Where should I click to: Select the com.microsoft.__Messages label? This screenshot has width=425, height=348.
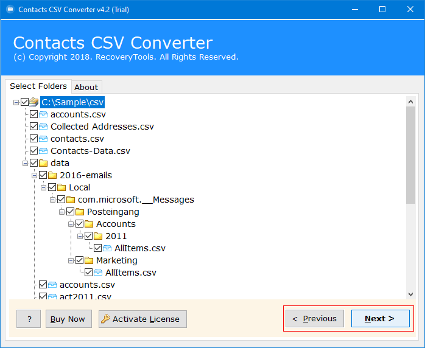coord(136,200)
